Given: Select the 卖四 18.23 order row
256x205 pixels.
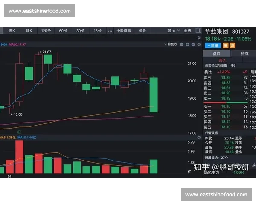Looking at the screenshot, I should point(226,83).
